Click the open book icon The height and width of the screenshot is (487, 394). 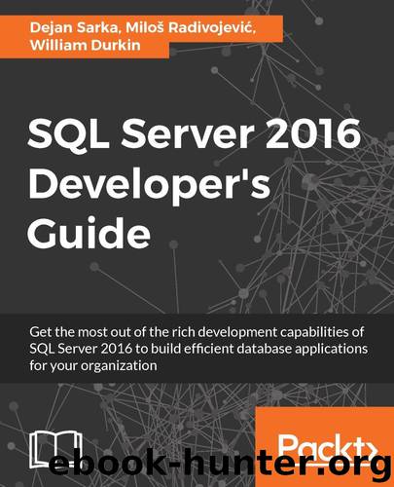coord(55,450)
